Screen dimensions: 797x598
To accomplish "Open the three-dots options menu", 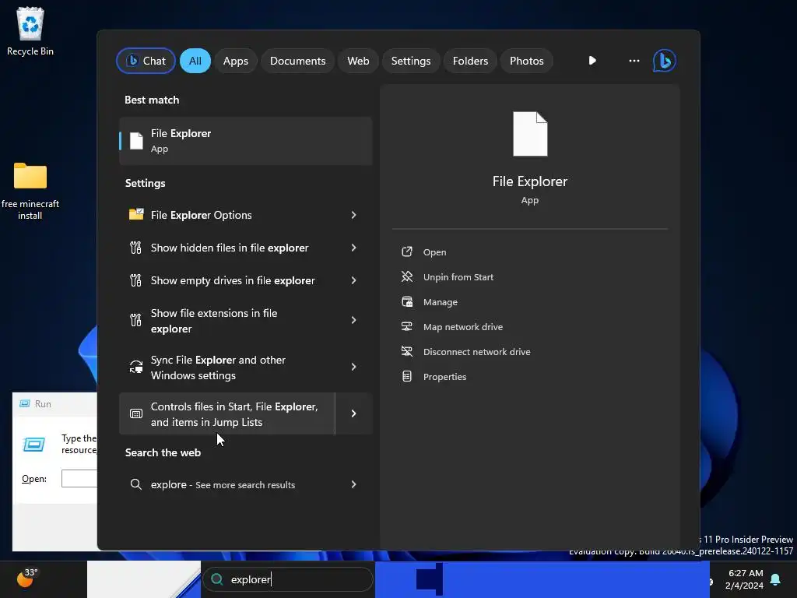I will coord(634,61).
